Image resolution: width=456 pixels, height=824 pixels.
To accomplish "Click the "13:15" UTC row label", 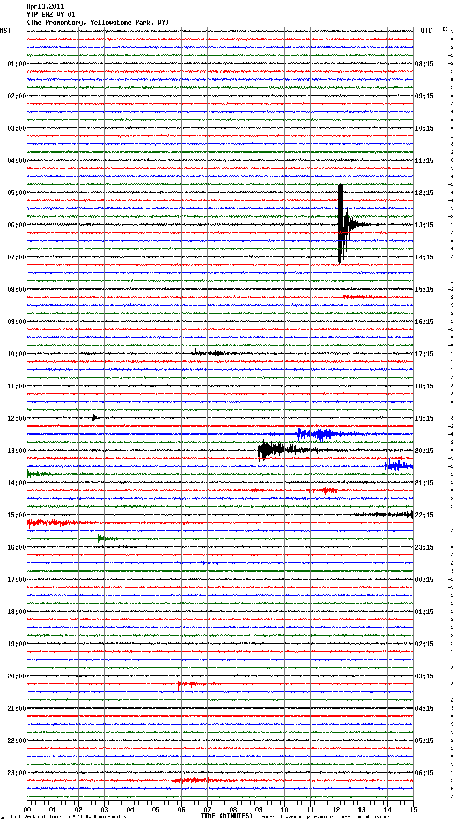I will click(x=424, y=225).
